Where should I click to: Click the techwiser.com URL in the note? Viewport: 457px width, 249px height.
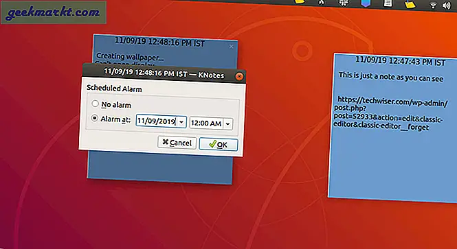tap(390, 115)
